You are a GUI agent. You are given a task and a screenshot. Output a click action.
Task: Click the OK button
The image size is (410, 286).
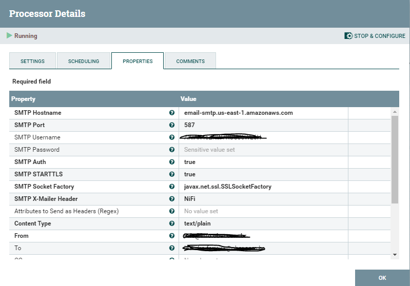tap(382, 278)
